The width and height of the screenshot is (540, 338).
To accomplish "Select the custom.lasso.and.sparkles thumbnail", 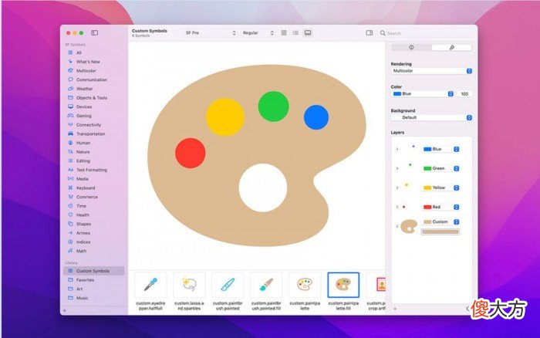I will pyautogui.click(x=189, y=285).
